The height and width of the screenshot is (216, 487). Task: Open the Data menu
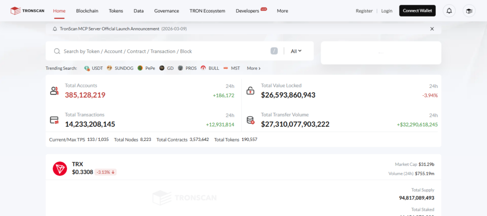[x=138, y=11]
